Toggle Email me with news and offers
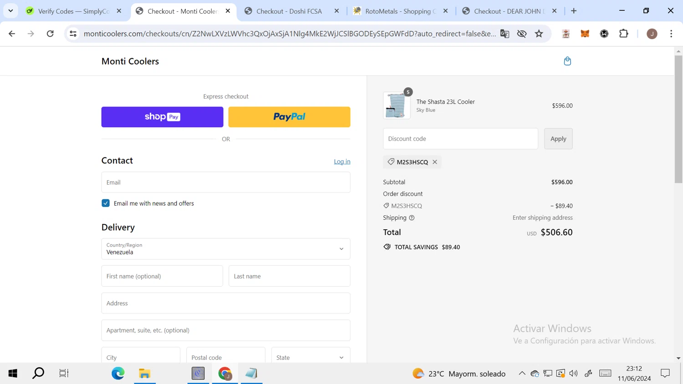This screenshot has height=384, width=683. (106, 203)
